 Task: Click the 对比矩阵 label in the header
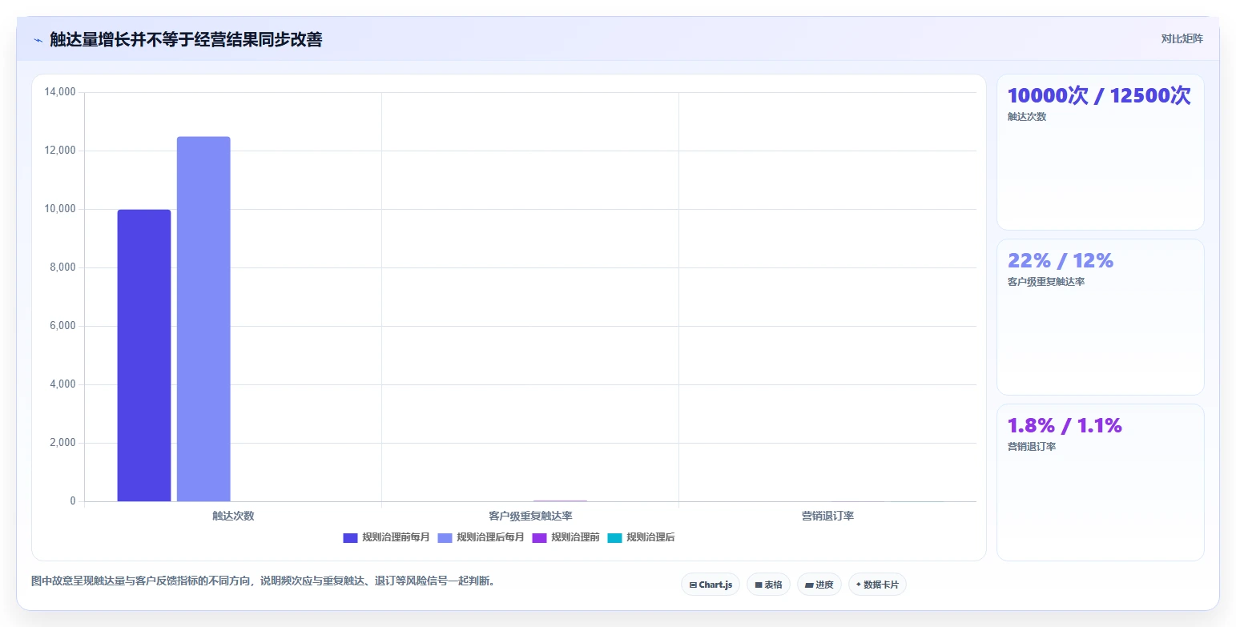pos(1182,38)
